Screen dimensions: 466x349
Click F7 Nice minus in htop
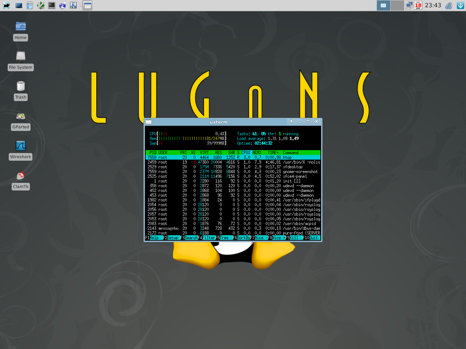[x=259, y=238]
